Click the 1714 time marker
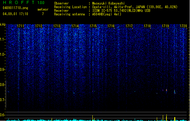190x121 pixels. point(75,26)
